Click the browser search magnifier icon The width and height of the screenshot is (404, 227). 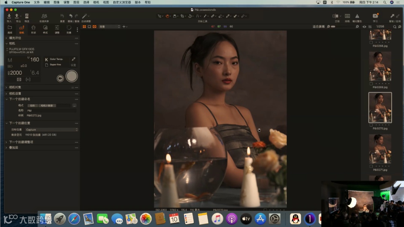pos(395,27)
